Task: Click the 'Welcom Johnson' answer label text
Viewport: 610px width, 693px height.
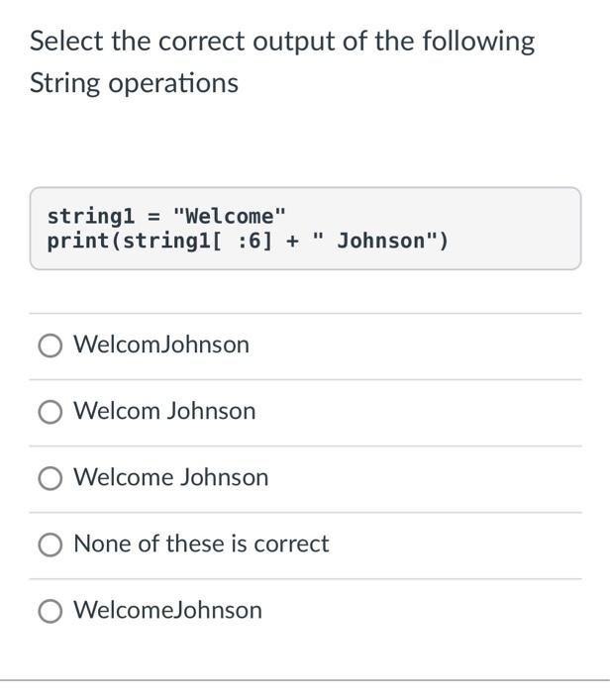Action: pos(164,411)
